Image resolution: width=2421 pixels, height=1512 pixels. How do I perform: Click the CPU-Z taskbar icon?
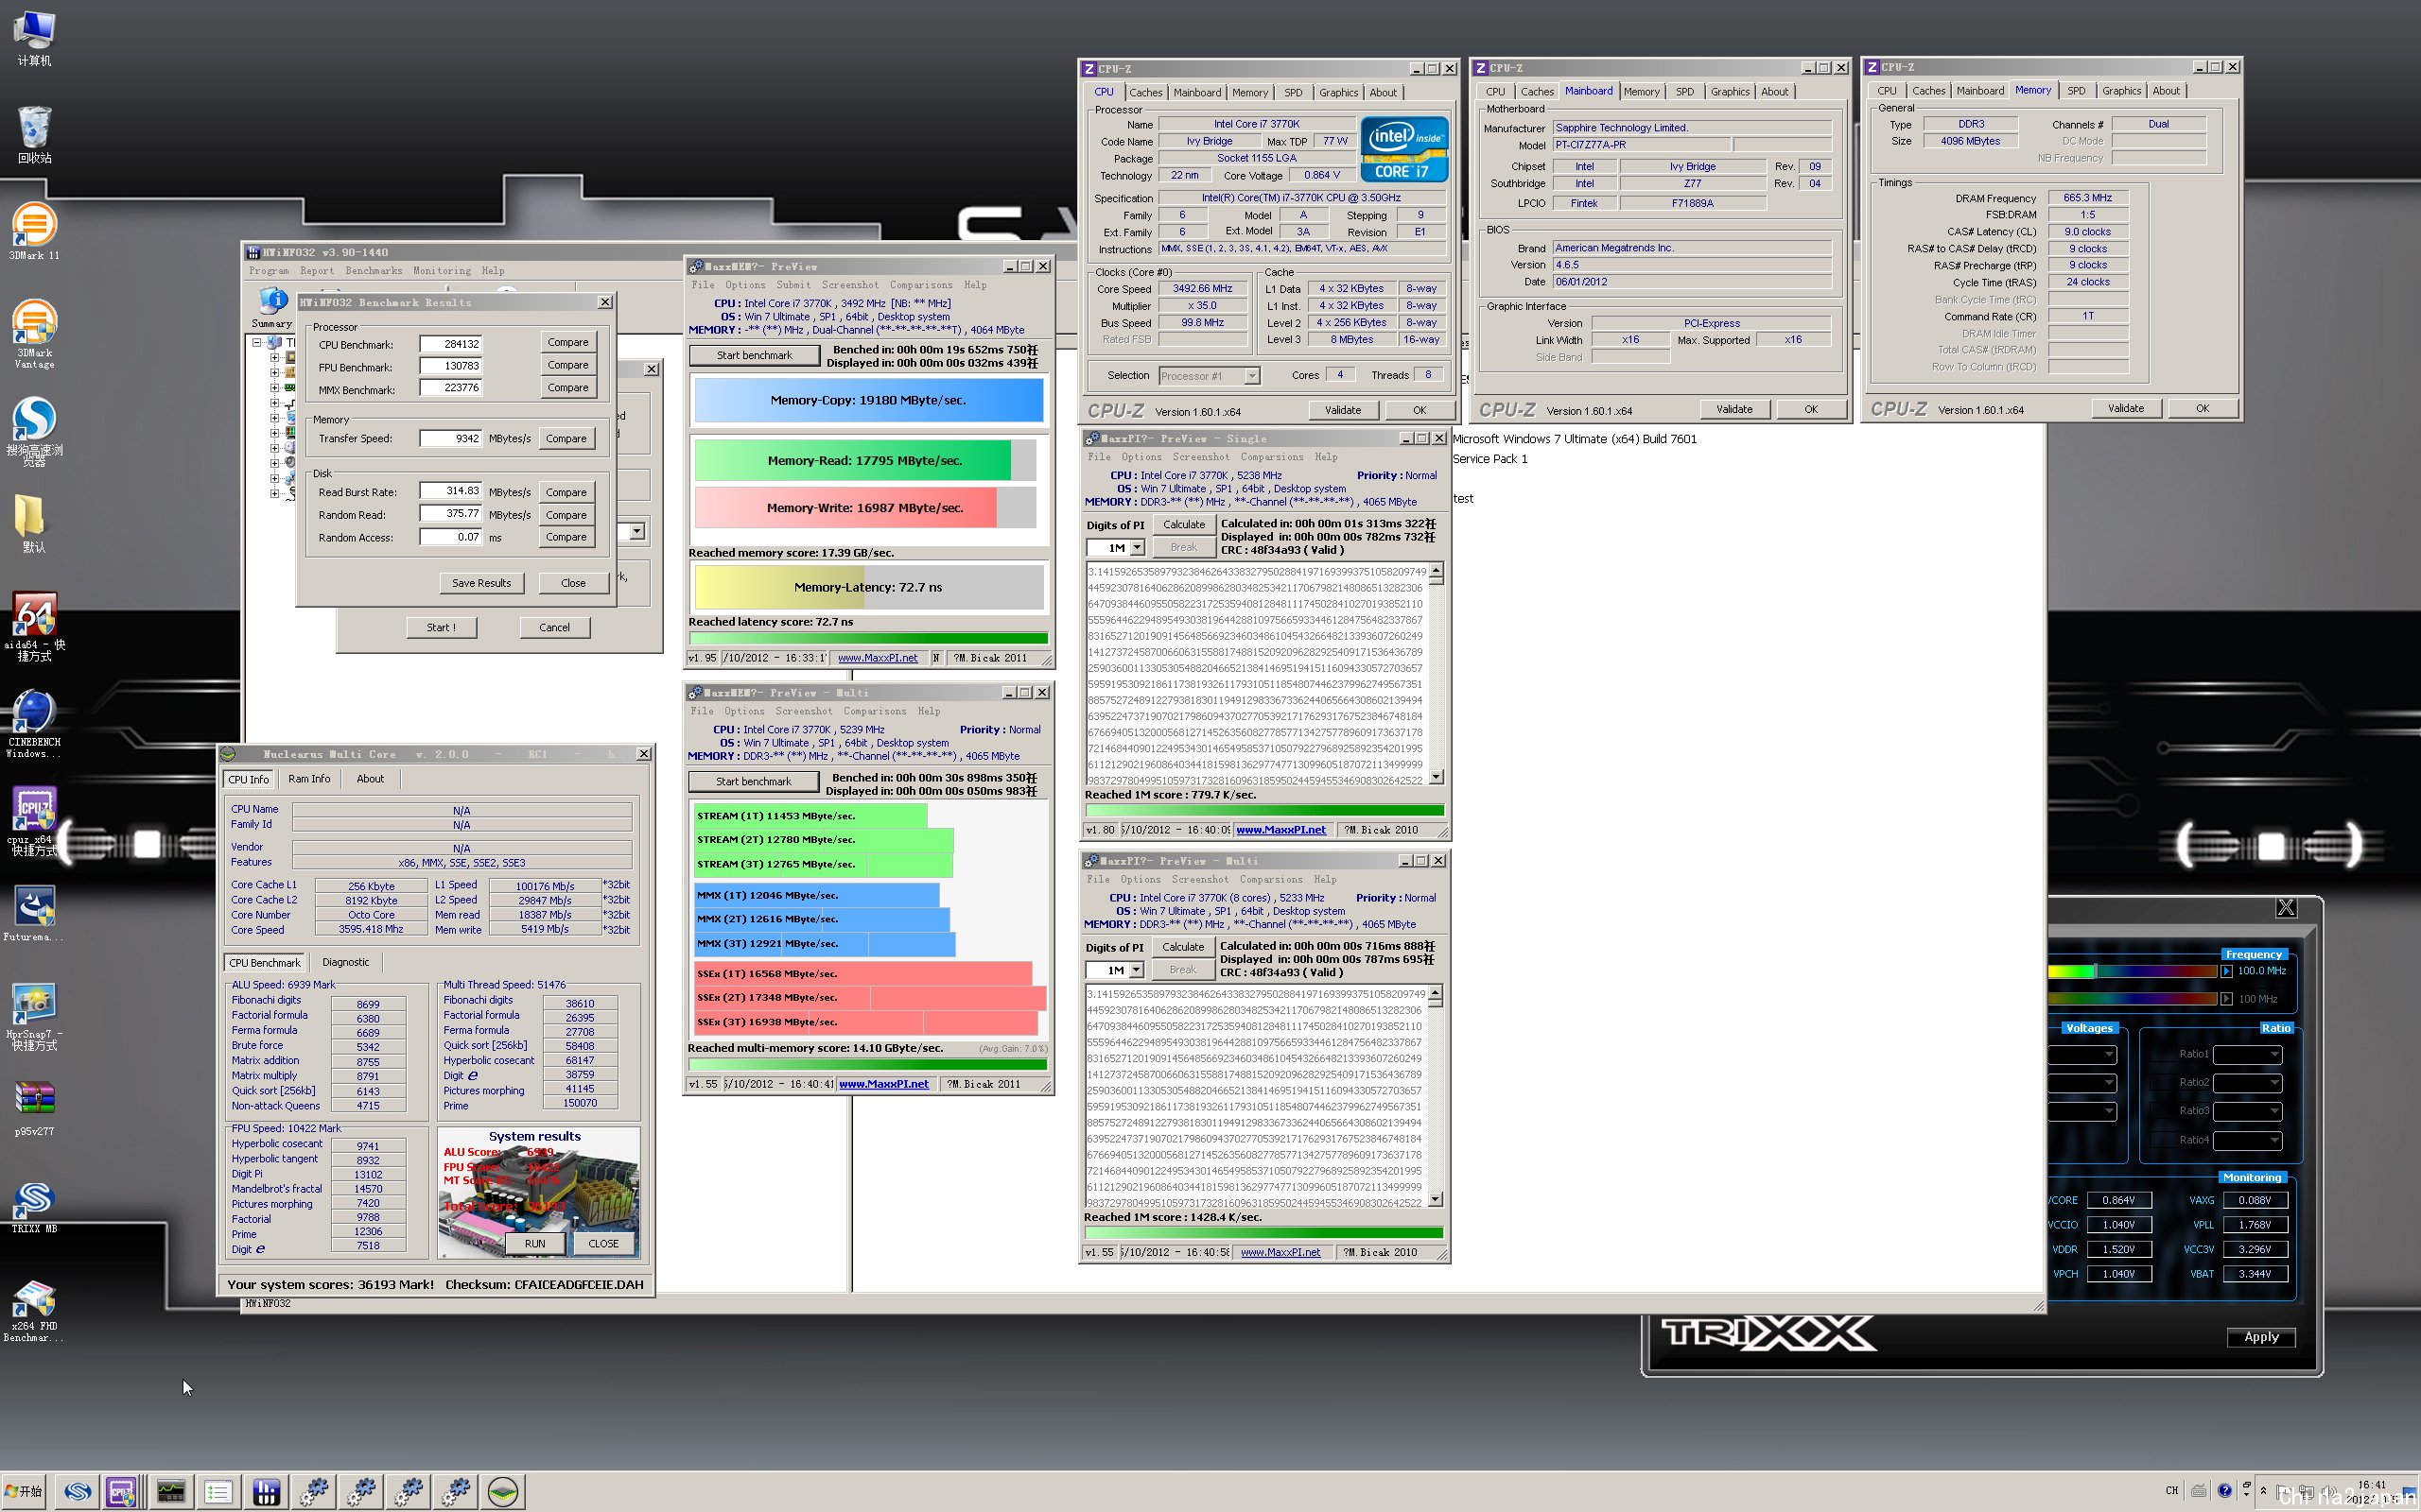tap(122, 1492)
